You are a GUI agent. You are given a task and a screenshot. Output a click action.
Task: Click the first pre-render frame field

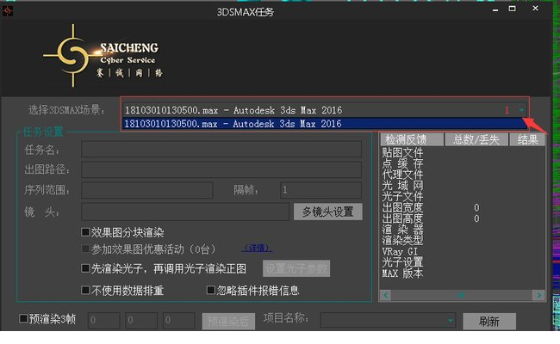pos(104,320)
